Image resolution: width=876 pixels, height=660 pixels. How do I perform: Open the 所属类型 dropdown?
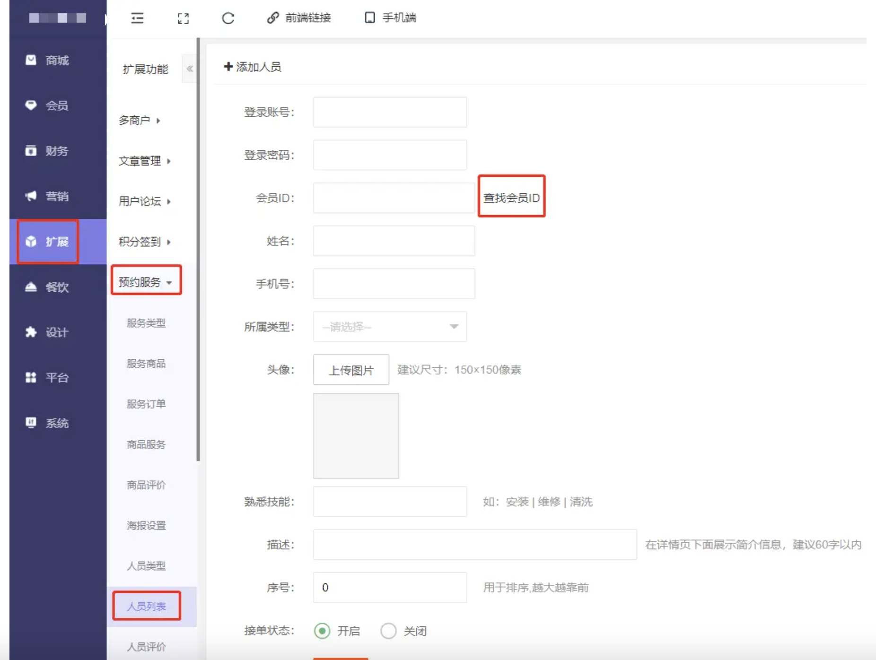pyautogui.click(x=390, y=327)
